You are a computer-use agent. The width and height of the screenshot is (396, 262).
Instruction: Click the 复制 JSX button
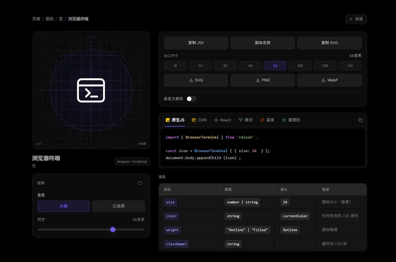(x=196, y=43)
